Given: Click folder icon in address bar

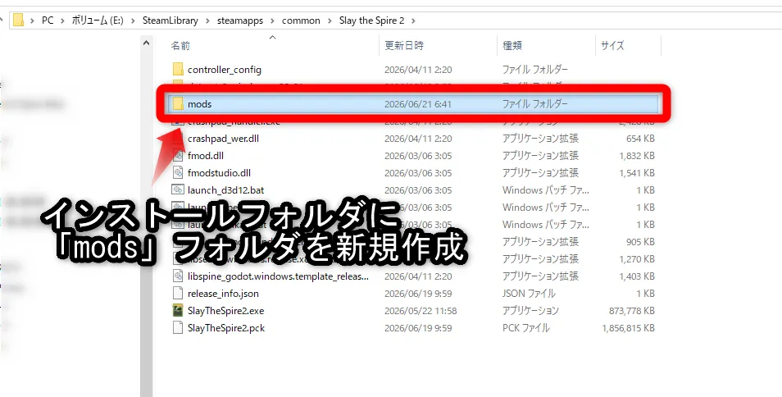Looking at the screenshot, I should pyautogui.click(x=19, y=21).
